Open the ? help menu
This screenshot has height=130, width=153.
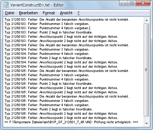click(x=78, y=13)
